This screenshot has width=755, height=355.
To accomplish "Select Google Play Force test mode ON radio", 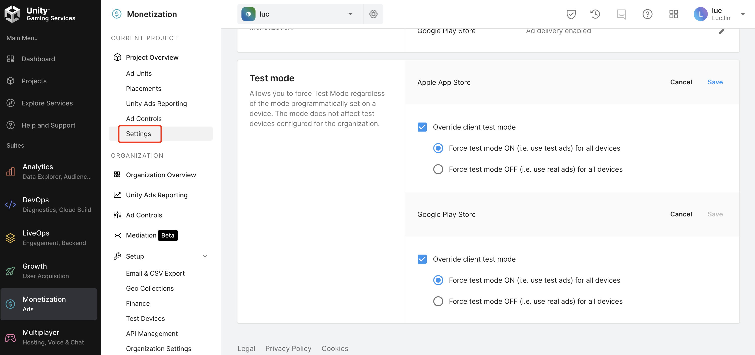I will 438,280.
